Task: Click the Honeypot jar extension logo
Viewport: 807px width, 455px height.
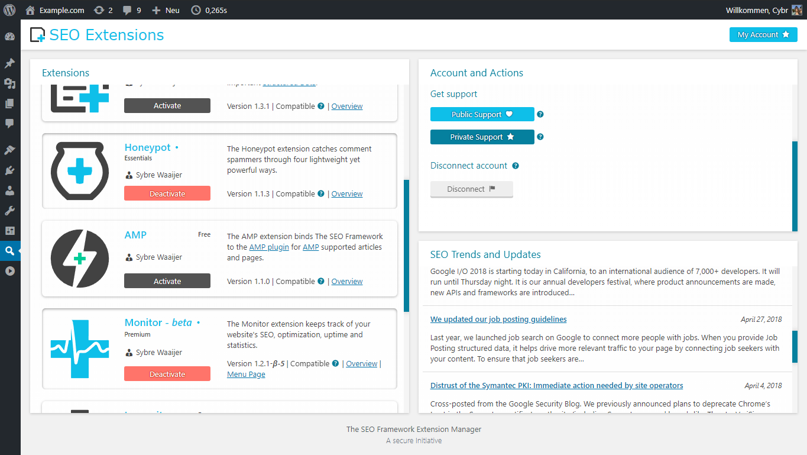Action: tap(80, 171)
